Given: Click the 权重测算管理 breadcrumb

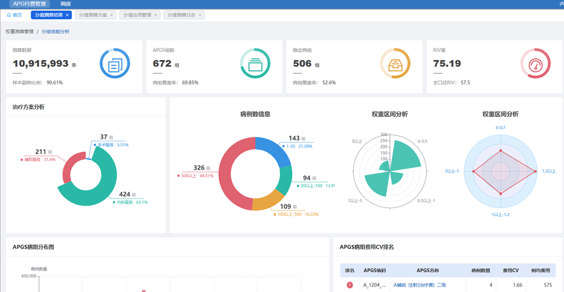Looking at the screenshot, I should pos(20,31).
